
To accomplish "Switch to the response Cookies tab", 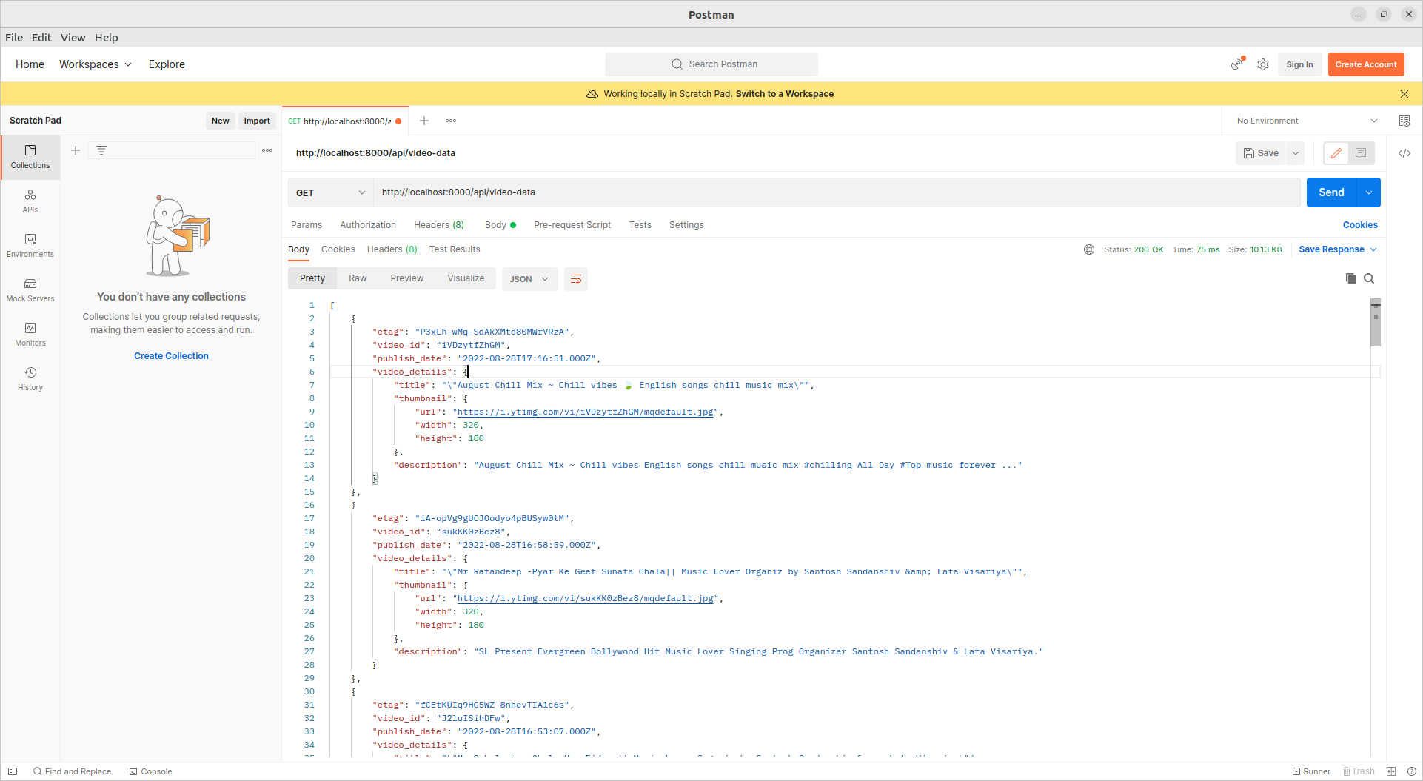I will [338, 249].
